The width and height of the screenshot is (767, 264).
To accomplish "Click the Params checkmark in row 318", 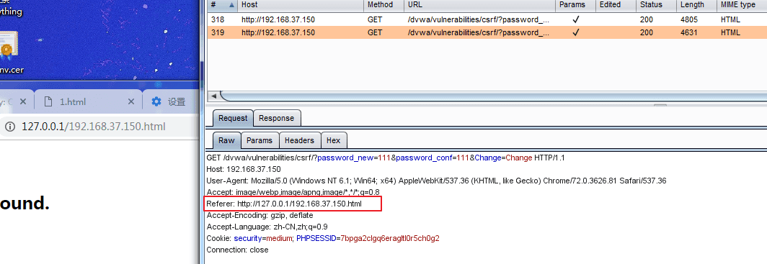I will point(576,20).
